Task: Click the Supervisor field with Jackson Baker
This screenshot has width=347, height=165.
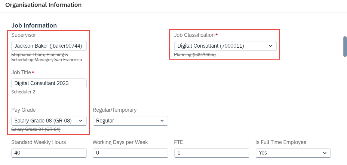Action: 49,46
